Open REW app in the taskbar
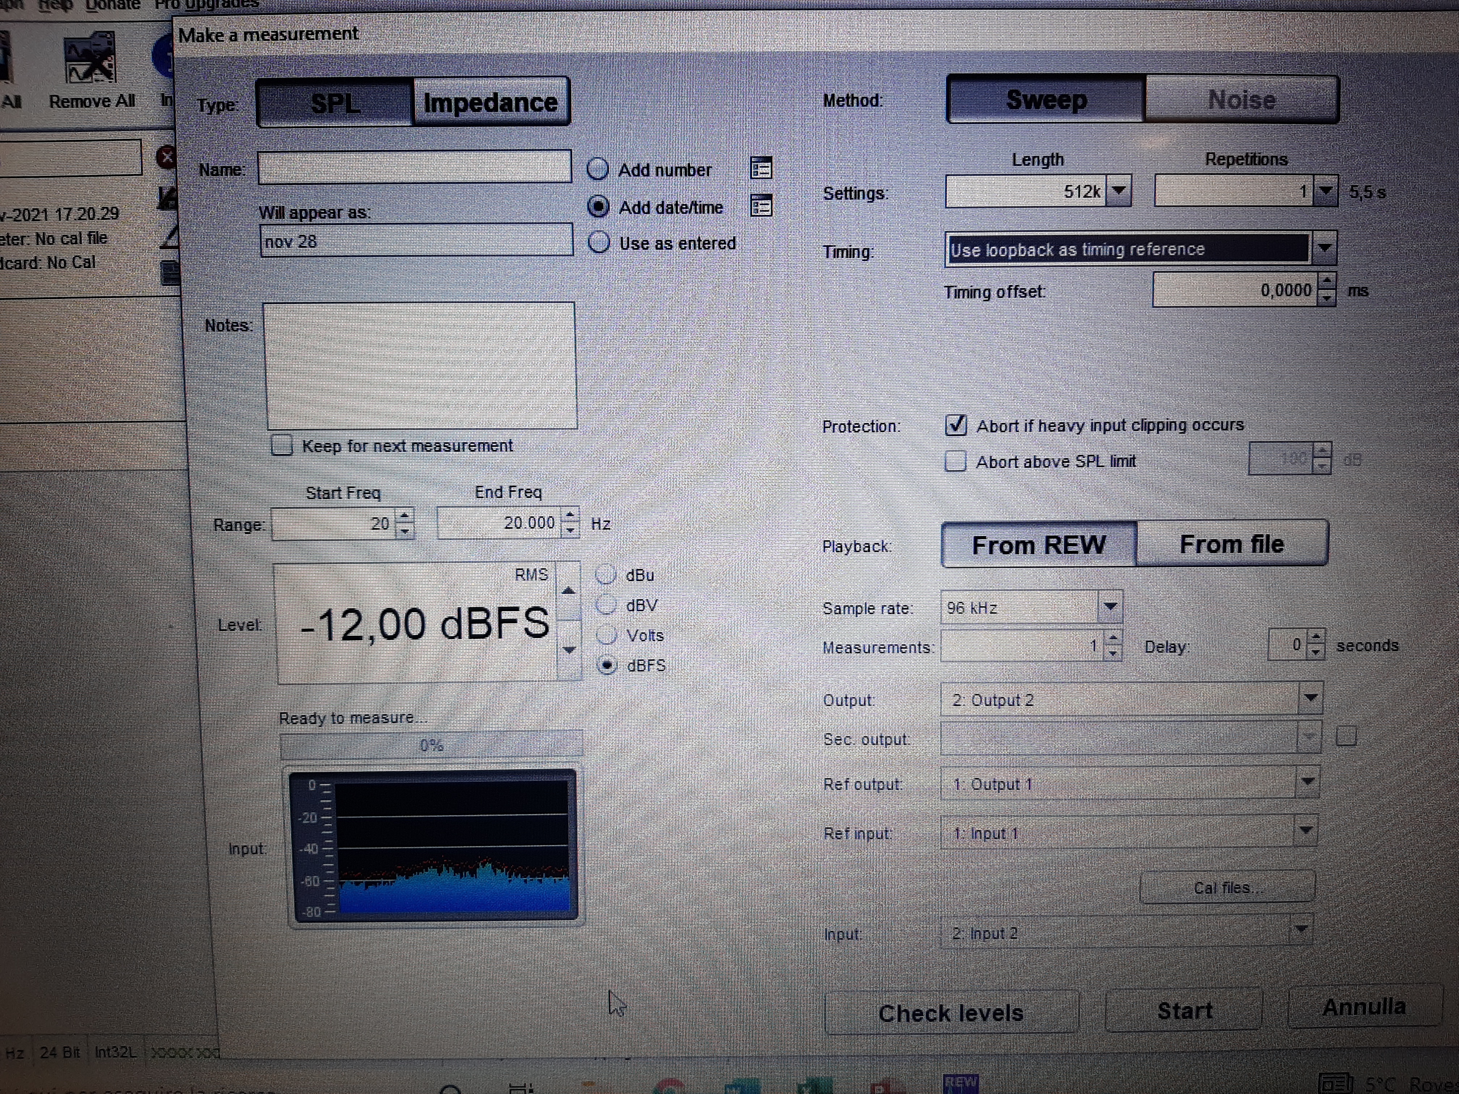 [x=960, y=1083]
